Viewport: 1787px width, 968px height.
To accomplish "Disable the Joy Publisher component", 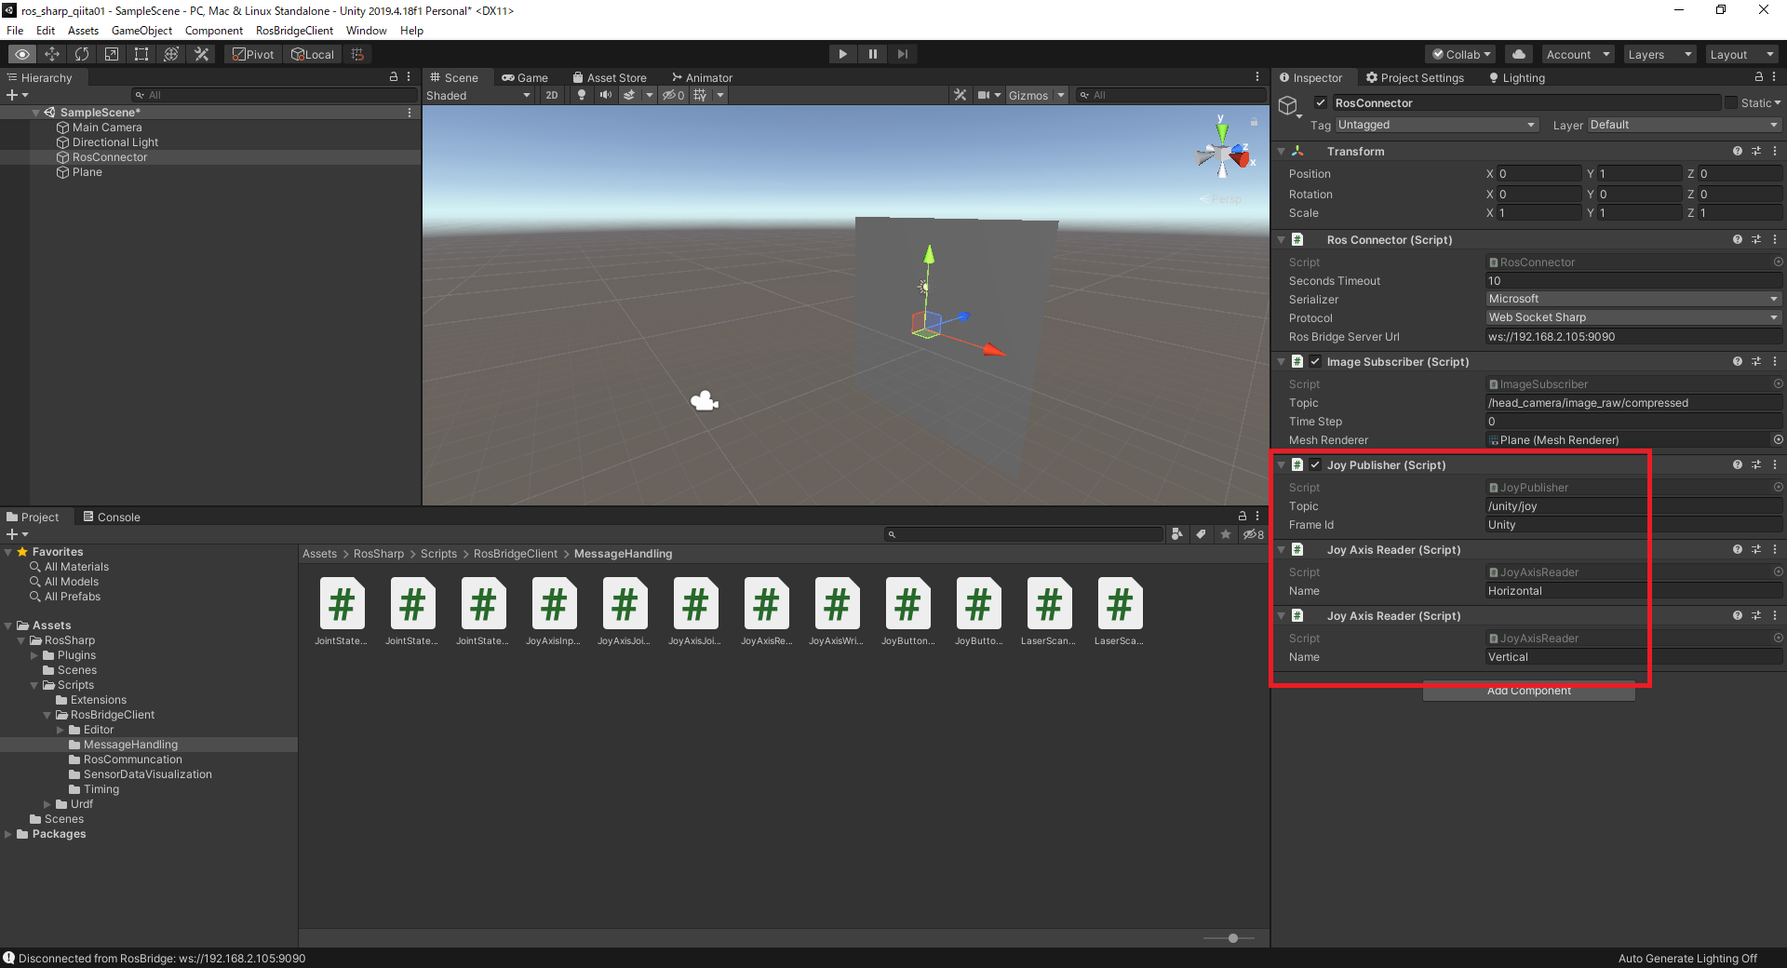I will (1315, 464).
